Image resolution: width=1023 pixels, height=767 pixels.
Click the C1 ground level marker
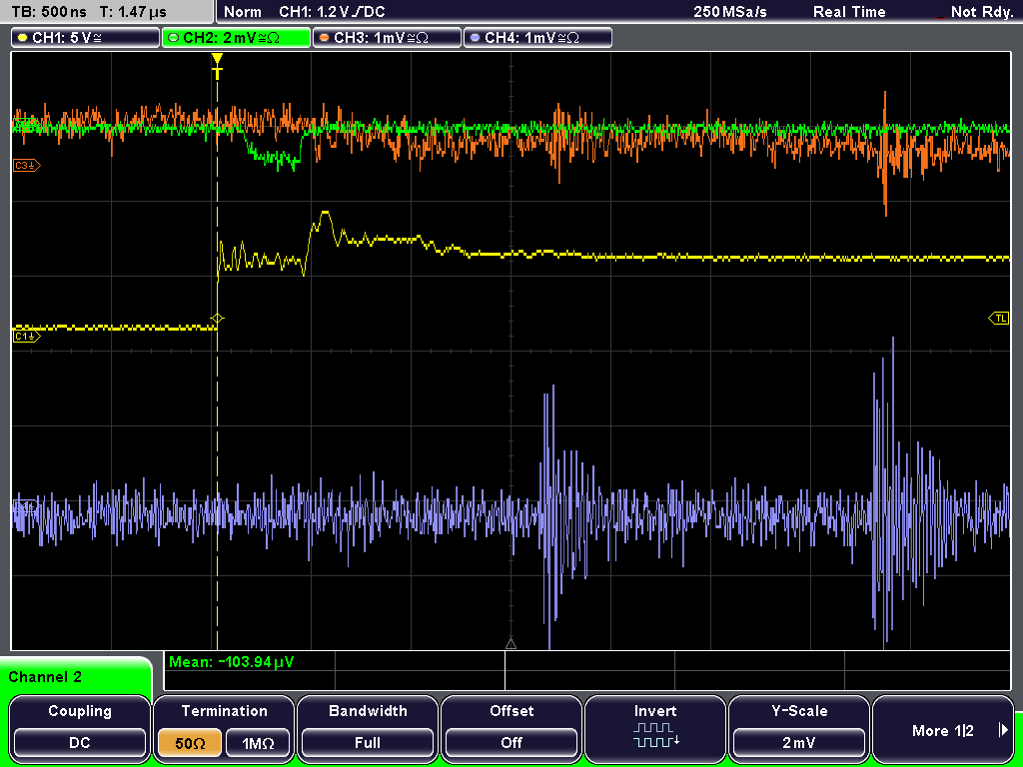point(27,336)
